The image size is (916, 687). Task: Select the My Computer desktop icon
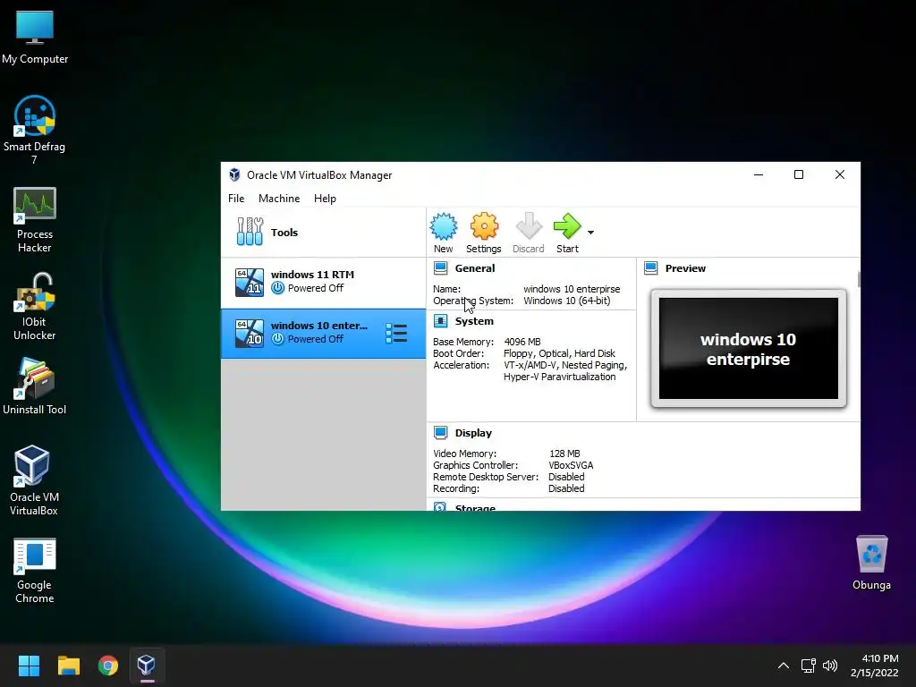35,38
